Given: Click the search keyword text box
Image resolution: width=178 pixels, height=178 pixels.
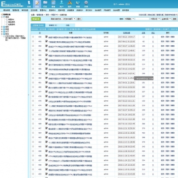Looking at the screenshot, I should point(142,19).
